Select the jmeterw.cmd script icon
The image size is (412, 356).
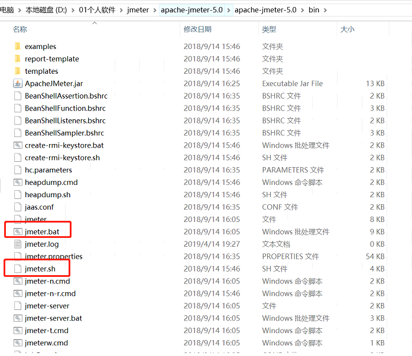(x=18, y=342)
